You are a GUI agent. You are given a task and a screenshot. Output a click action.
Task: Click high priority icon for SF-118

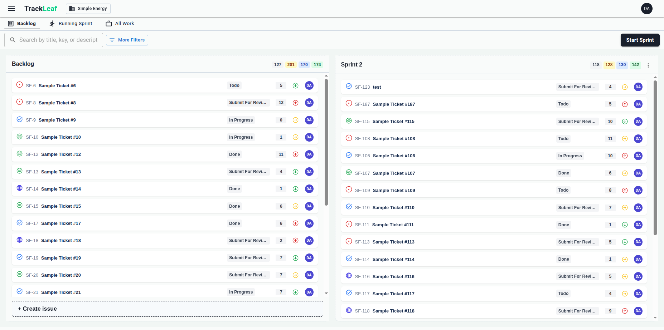click(x=625, y=311)
